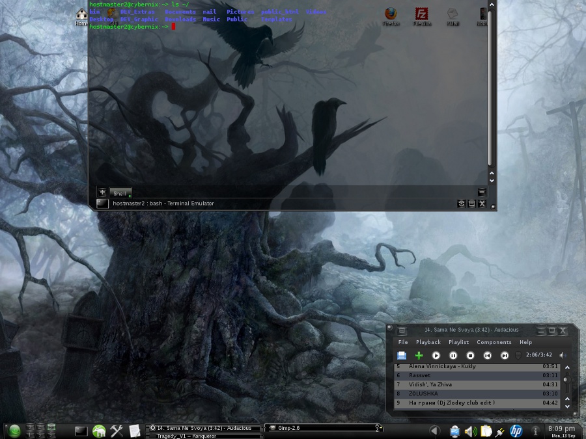Open Audacious File menu
This screenshot has height=439, width=586.
(403, 342)
